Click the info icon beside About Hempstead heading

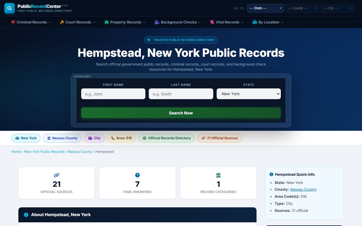pos(26,215)
